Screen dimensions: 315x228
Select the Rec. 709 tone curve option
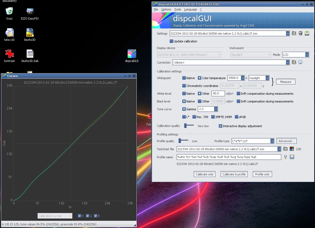[x=194, y=117]
